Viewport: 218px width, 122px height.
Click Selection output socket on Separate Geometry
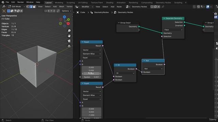[185, 22]
